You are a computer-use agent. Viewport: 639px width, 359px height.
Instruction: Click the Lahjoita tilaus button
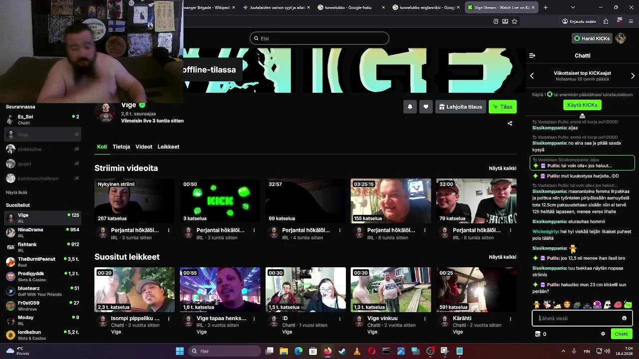pos(460,107)
